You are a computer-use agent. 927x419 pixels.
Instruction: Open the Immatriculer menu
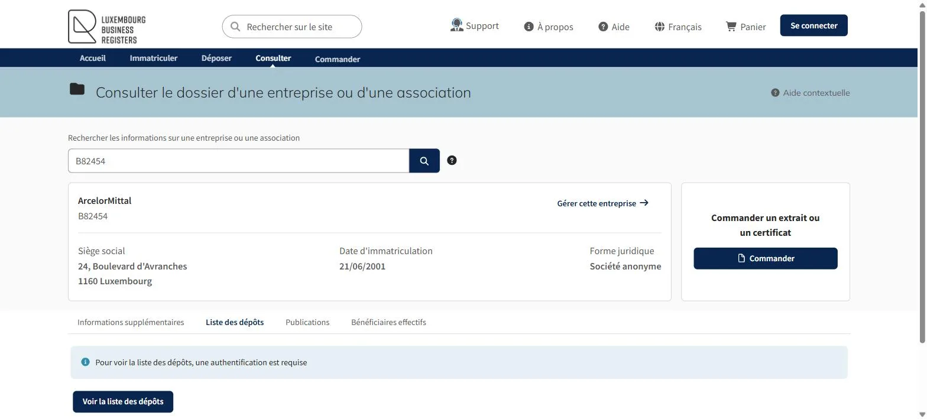point(154,58)
